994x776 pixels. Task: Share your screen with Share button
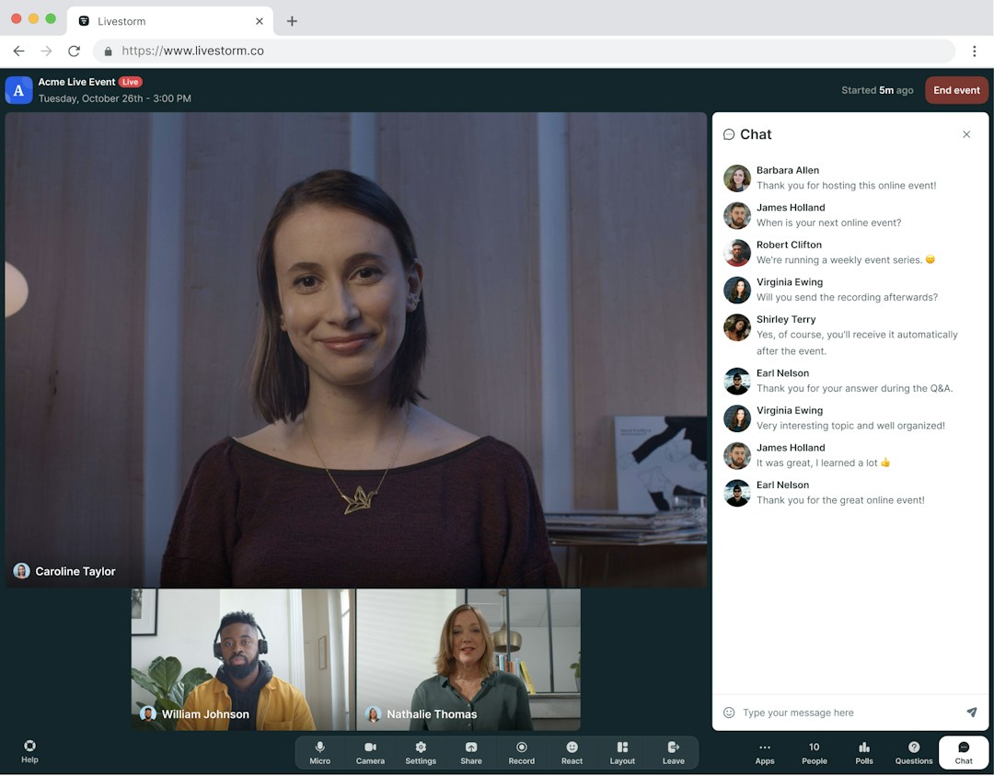[x=471, y=753]
